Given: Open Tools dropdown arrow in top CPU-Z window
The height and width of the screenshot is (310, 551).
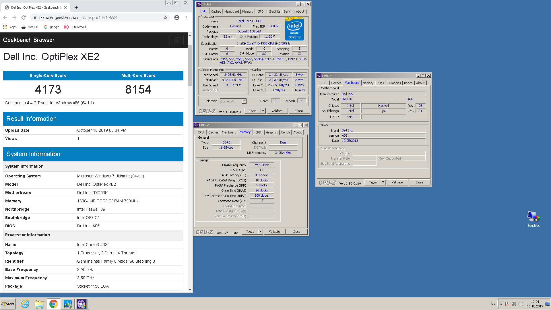Looking at the screenshot, I should (263, 111).
